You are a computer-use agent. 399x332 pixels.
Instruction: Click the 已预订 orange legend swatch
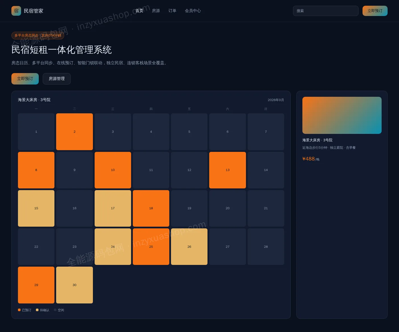coord(19,310)
